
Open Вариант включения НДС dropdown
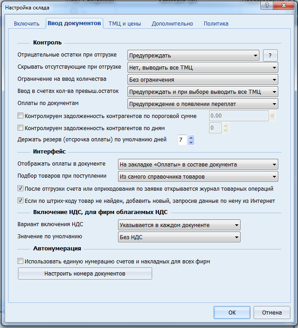pyautogui.click(x=179, y=225)
